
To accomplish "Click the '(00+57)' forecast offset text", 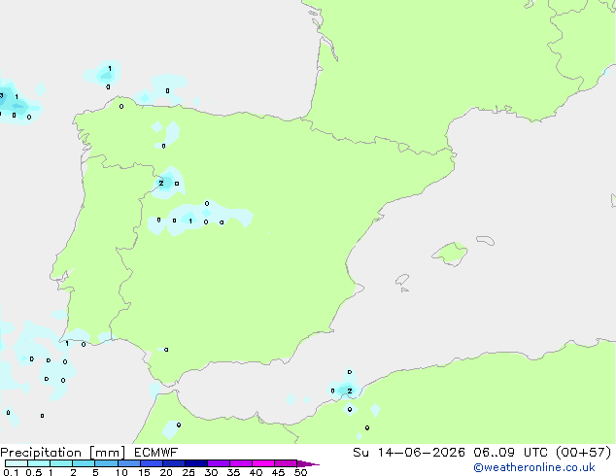I will 584,453.
